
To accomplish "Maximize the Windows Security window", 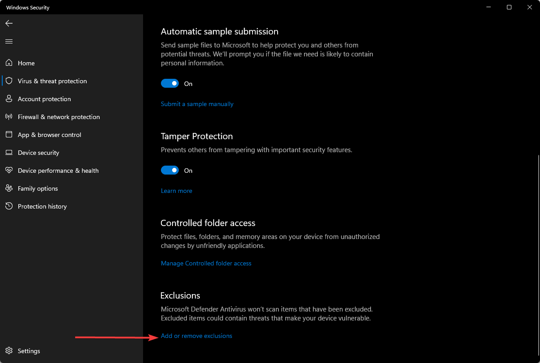I will (509, 7).
